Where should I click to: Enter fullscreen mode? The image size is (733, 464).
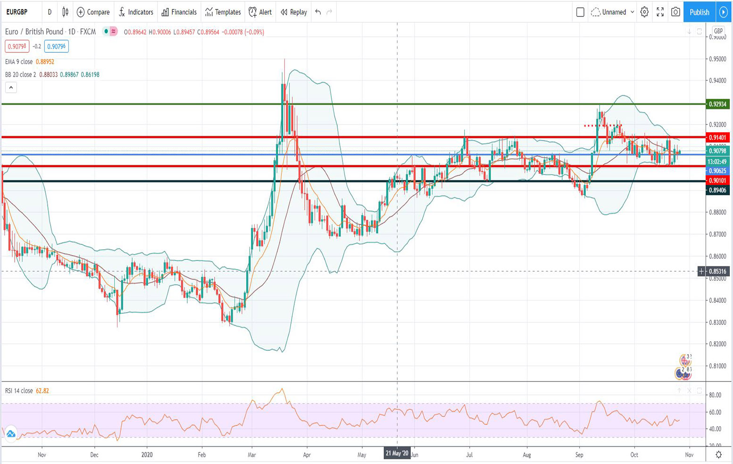coord(660,12)
